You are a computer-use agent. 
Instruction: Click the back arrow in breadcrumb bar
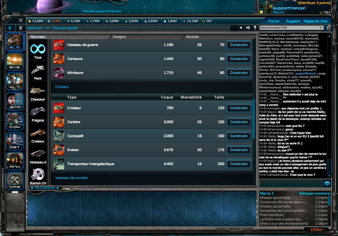pos(241,28)
